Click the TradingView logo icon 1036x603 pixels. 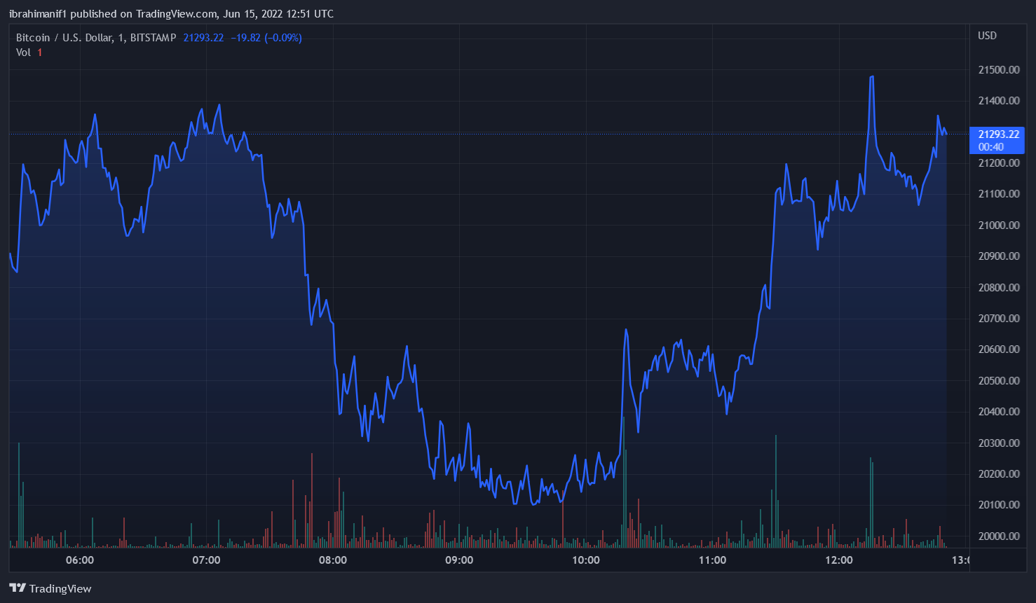(18, 588)
